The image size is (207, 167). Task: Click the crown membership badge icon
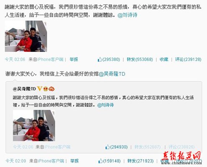(46, 89)
